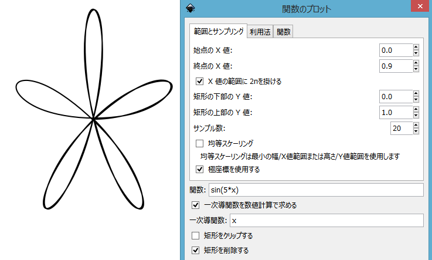Uncheck 一次導関数を数値計算で求める
The image size is (432, 260).
[196, 205]
